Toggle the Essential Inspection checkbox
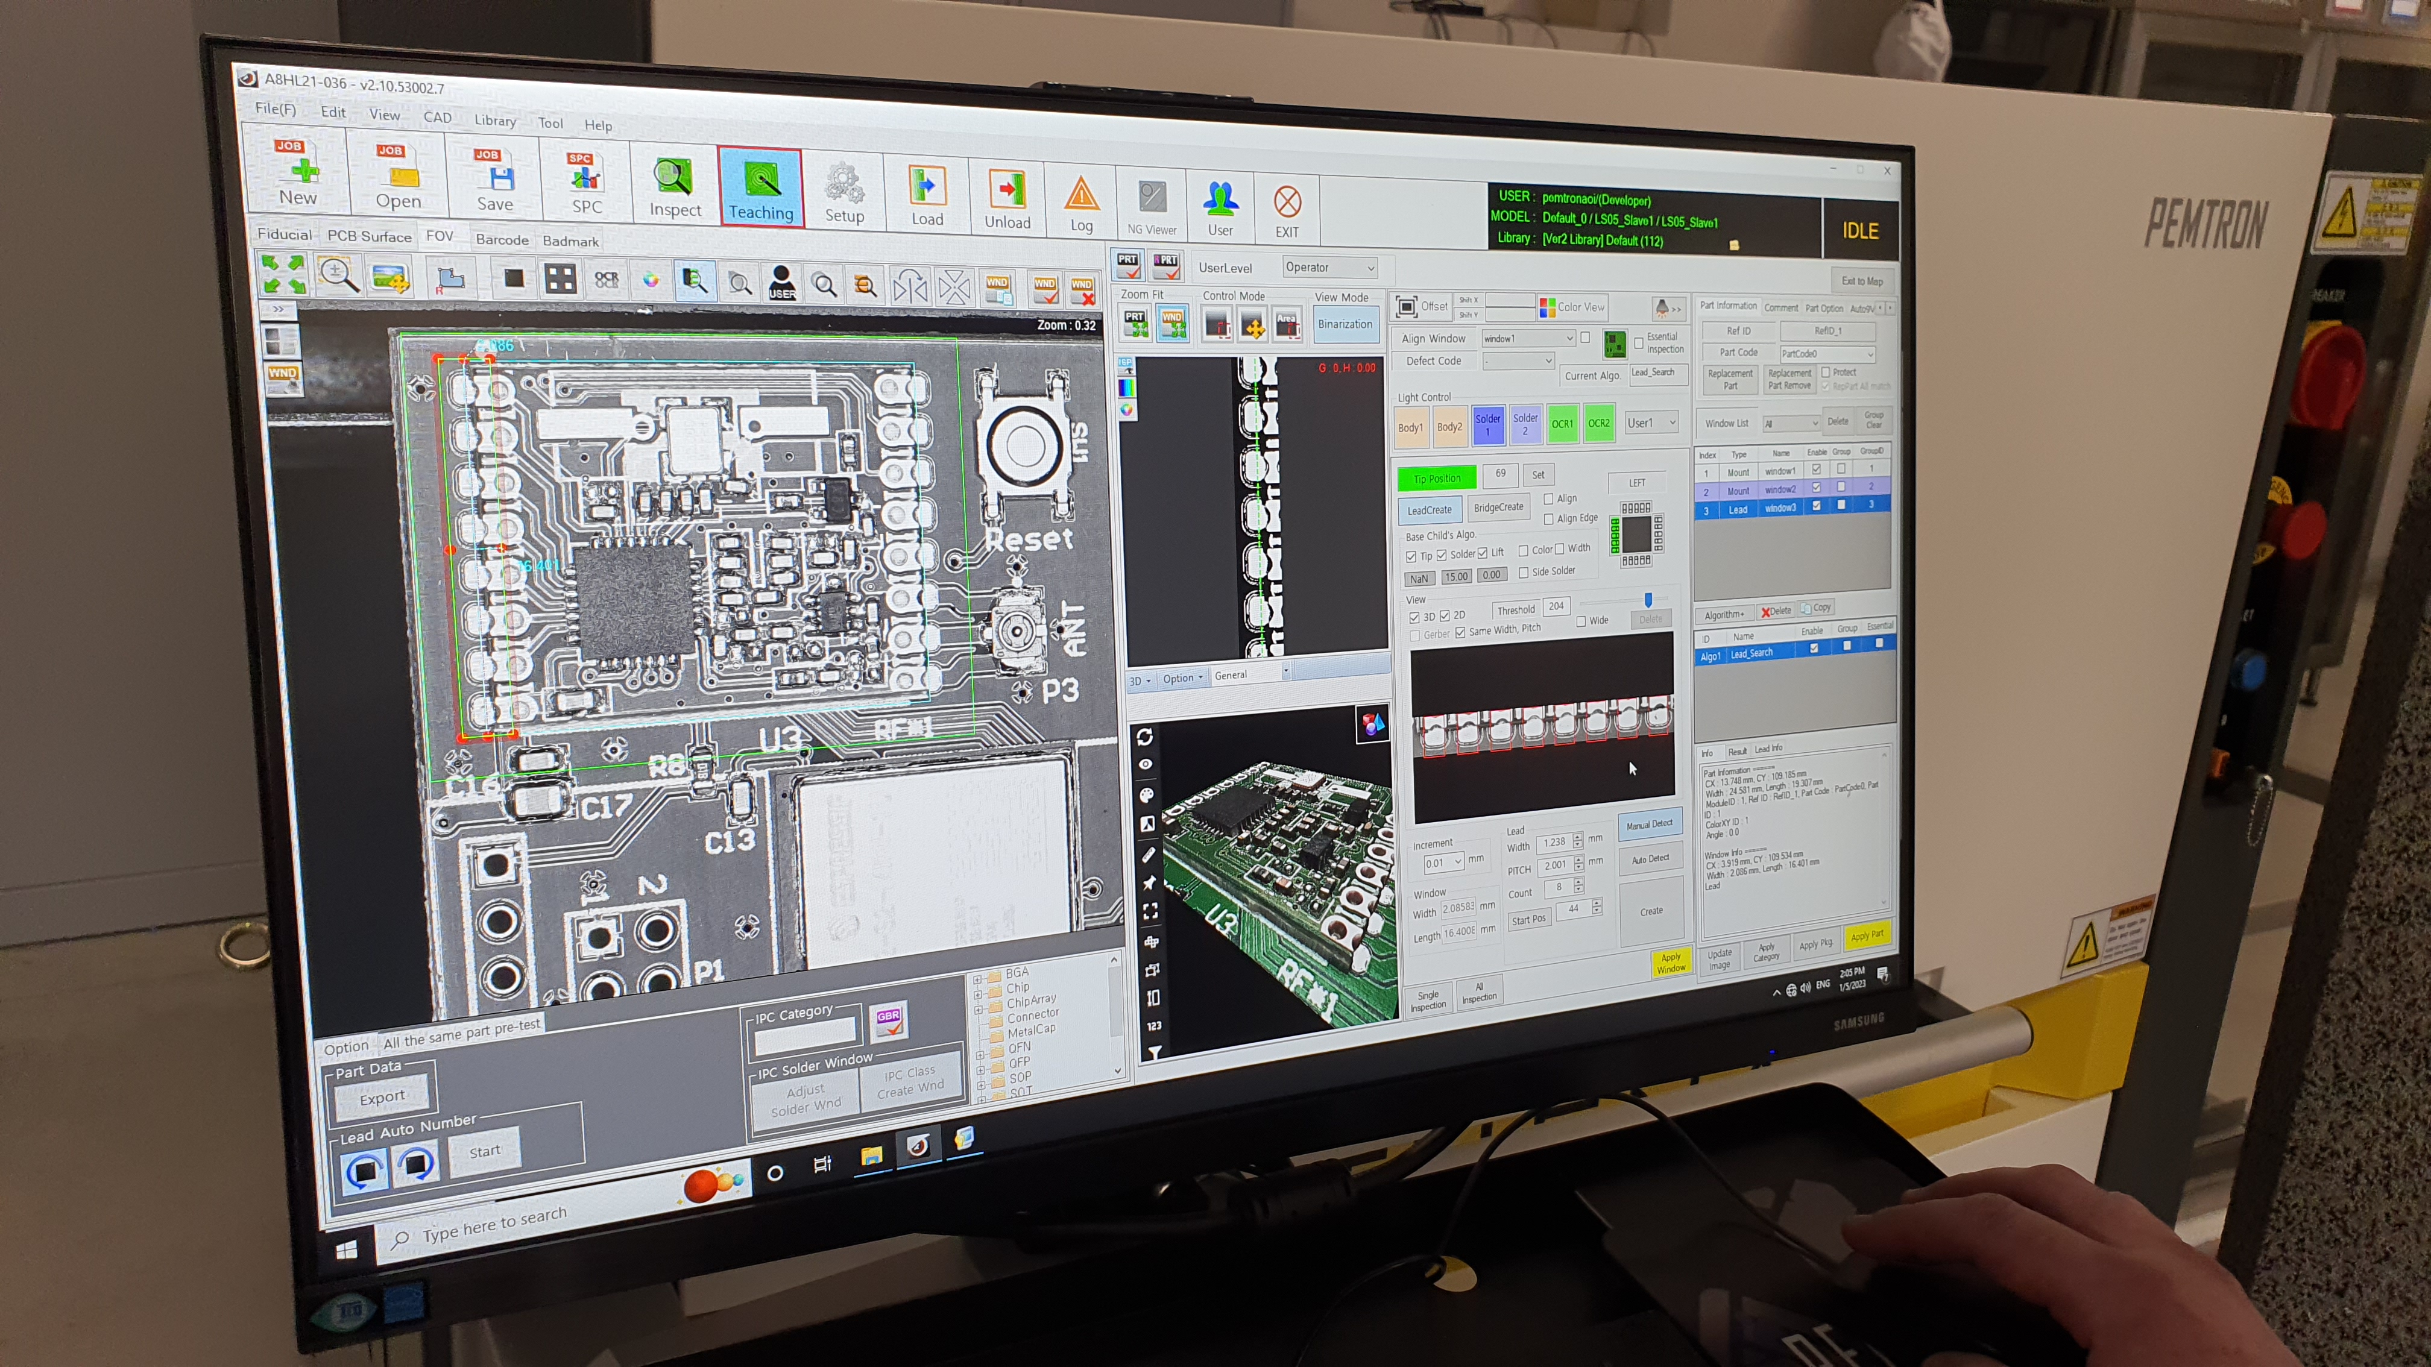2431x1367 pixels. pyautogui.click(x=1639, y=342)
